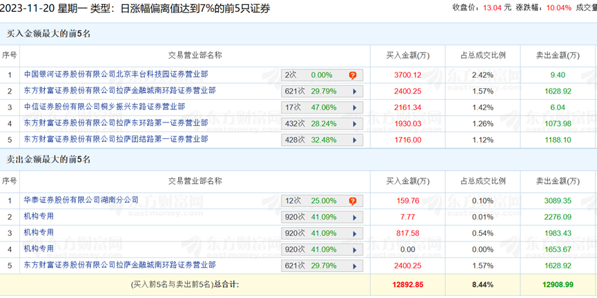Select sell amount 3089.35

(x=558, y=201)
